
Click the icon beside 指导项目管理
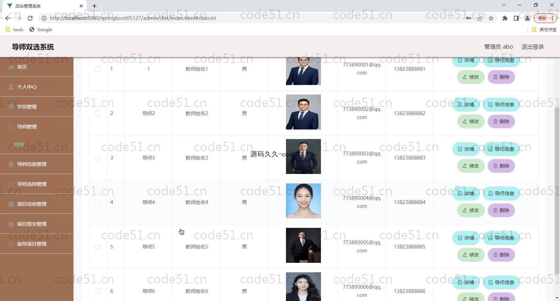[11, 244]
